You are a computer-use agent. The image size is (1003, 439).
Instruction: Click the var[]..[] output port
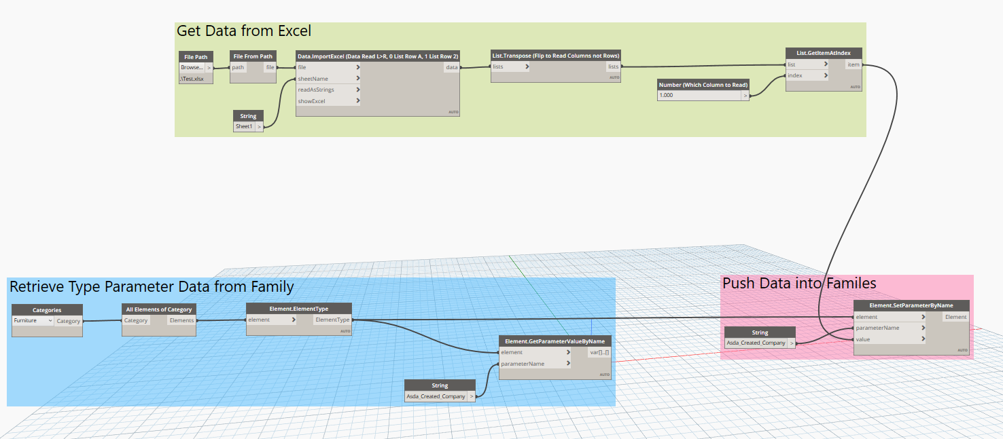tap(599, 352)
